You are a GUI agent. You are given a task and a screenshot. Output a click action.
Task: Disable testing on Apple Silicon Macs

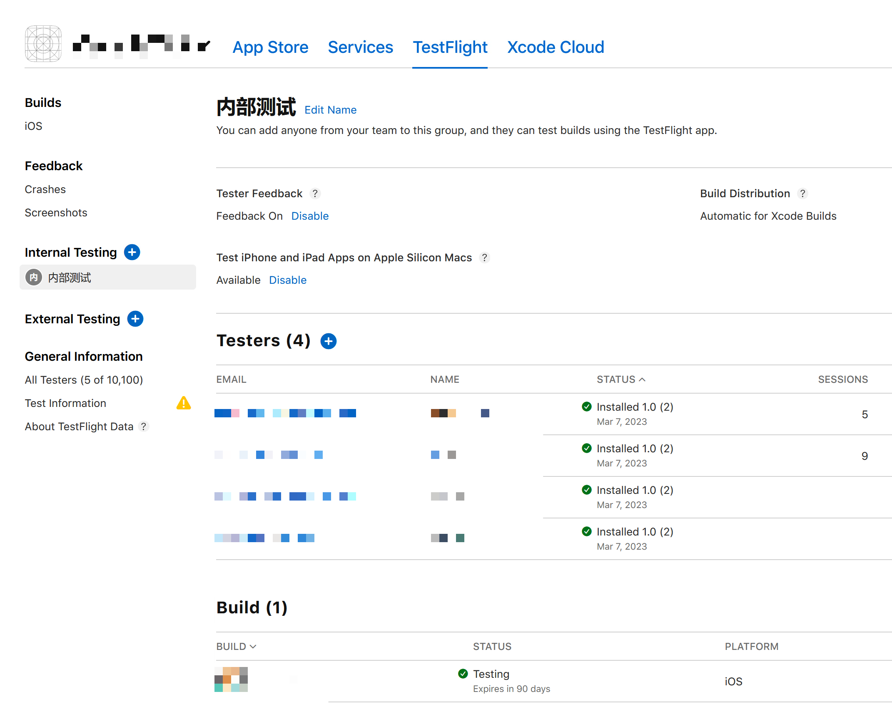[x=288, y=280]
